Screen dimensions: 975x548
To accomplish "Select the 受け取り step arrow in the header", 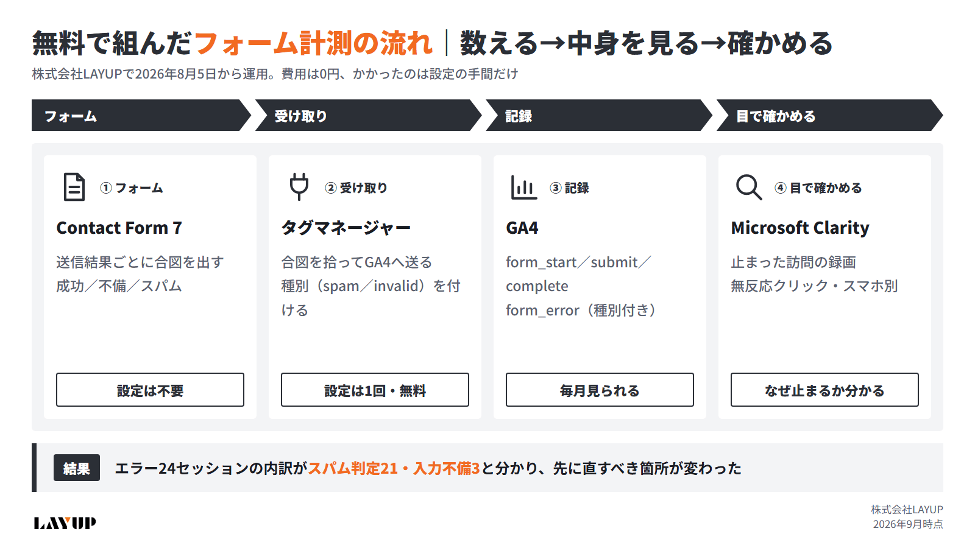I will coord(368,115).
